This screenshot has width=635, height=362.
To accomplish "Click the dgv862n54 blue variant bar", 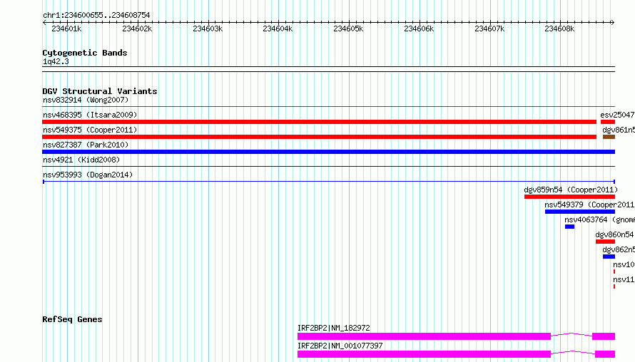I will coord(609,257).
